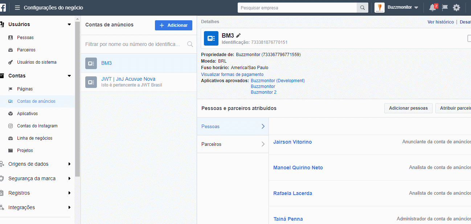This screenshot has width=471, height=224.
Task: Expand the Origens de dados section
Action: coord(69,164)
